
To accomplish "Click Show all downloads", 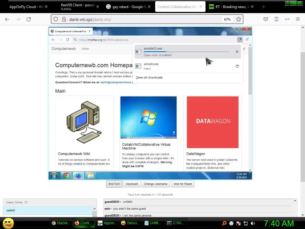I will pyautogui.click(x=149, y=78).
